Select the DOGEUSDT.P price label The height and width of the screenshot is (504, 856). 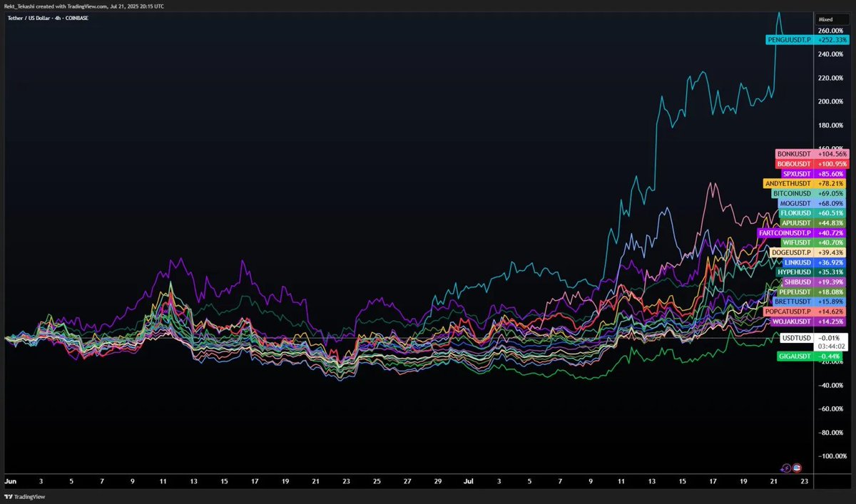coord(792,253)
